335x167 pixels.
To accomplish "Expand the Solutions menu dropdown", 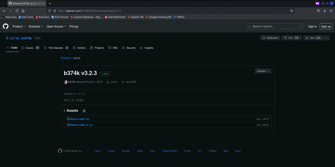I will [x=36, y=27].
